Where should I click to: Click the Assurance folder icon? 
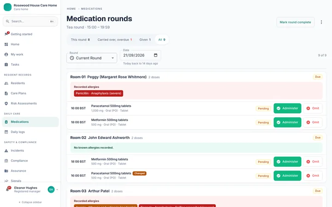[x=6, y=171]
